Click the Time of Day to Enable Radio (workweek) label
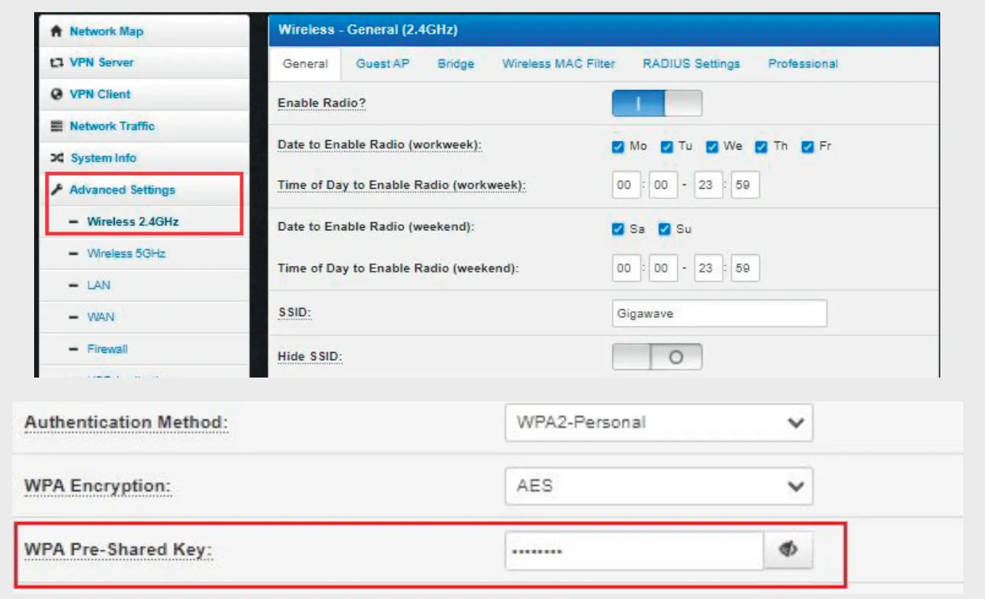The width and height of the screenshot is (985, 599). (401, 185)
